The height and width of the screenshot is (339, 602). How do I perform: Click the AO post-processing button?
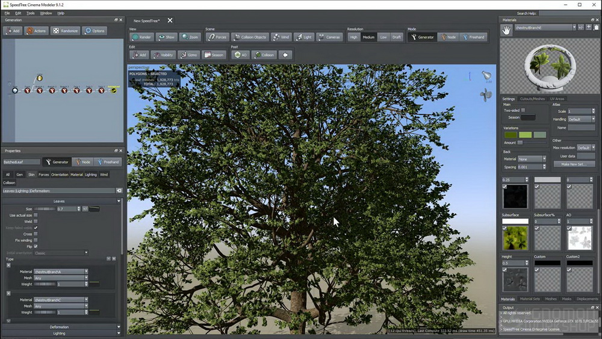[x=240, y=55]
